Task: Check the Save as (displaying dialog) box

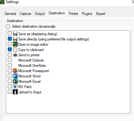Action: click(10, 34)
